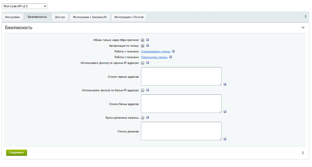This screenshot has height=167, width=312.
Task: Click help icon beside Список белых адресов textarea
Action: (x=225, y=112)
